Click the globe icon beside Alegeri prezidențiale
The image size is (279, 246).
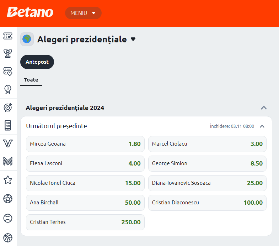coord(27,39)
